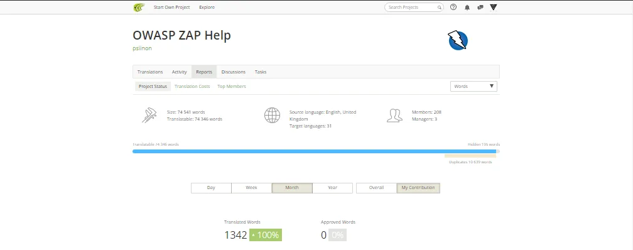This screenshot has height=250, width=633.
Task: Open the Translation Costs report
Action: point(192,87)
